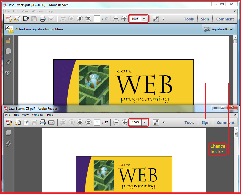Open attachments paperclip panel in Java-Events_ZS sidebar
Image resolution: width=241 pixels, height=194 pixels.
tap(8, 144)
